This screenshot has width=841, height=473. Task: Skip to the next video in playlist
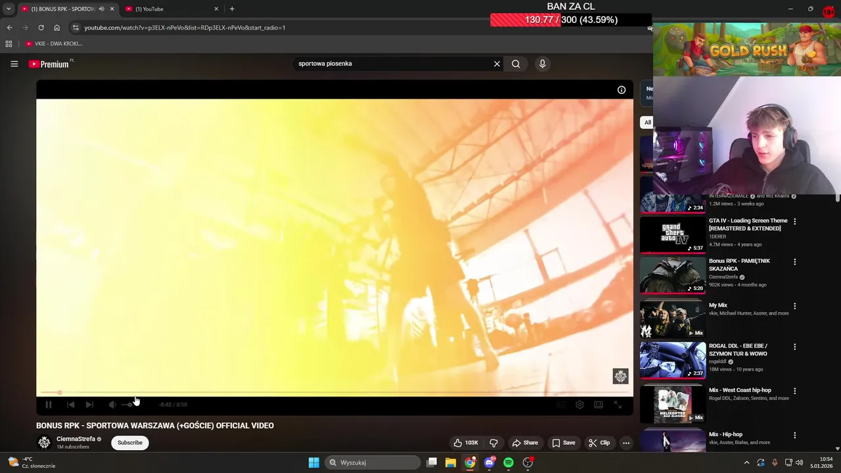click(89, 405)
